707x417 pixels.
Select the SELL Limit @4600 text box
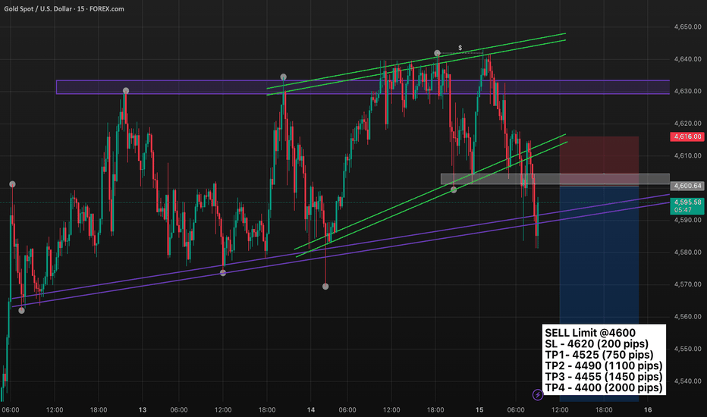[x=604, y=360]
